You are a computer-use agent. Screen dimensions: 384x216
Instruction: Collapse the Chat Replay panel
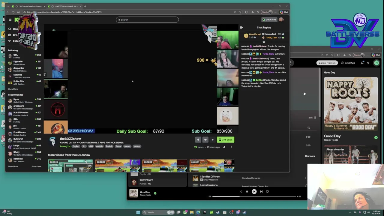click(241, 28)
